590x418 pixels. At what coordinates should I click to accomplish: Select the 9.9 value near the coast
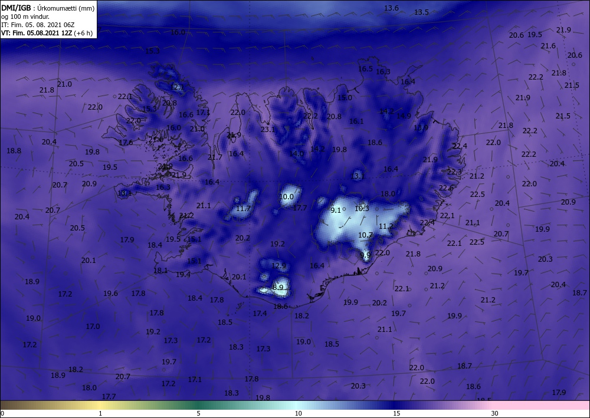(365, 255)
